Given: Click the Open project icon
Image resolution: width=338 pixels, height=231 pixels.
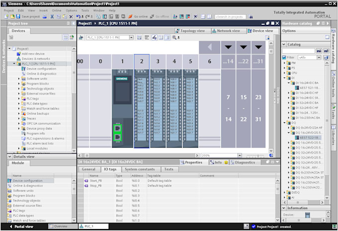Looking at the screenshot, I should pos(12,16).
